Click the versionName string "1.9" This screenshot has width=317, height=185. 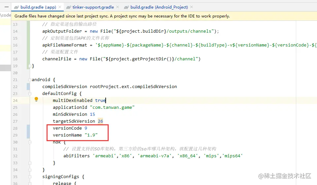(91, 135)
